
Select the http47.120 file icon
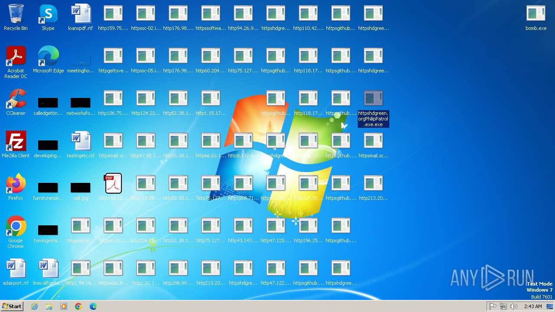coord(276,230)
